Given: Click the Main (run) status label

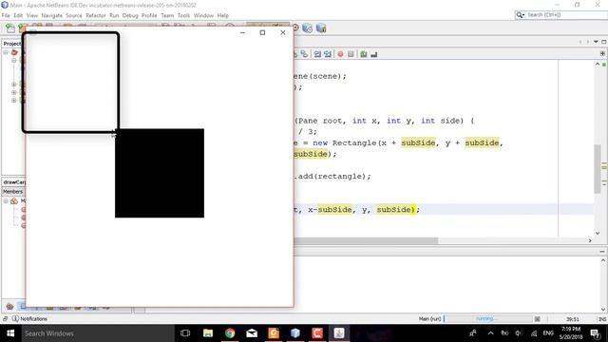Looking at the screenshot, I should point(429,319).
